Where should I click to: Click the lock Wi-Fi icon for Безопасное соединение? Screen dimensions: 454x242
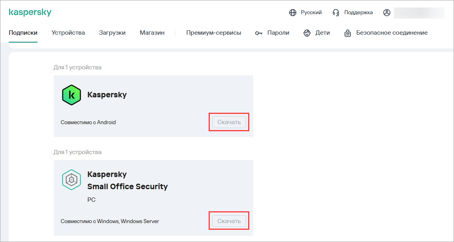[x=347, y=33]
